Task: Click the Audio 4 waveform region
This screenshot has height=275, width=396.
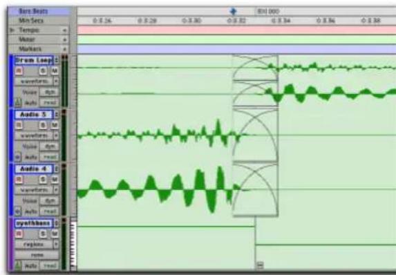Action: 155,189
